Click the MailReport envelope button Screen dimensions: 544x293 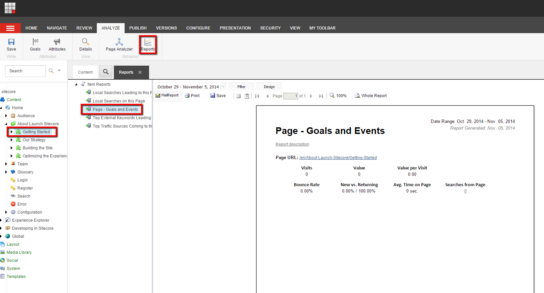167,95
